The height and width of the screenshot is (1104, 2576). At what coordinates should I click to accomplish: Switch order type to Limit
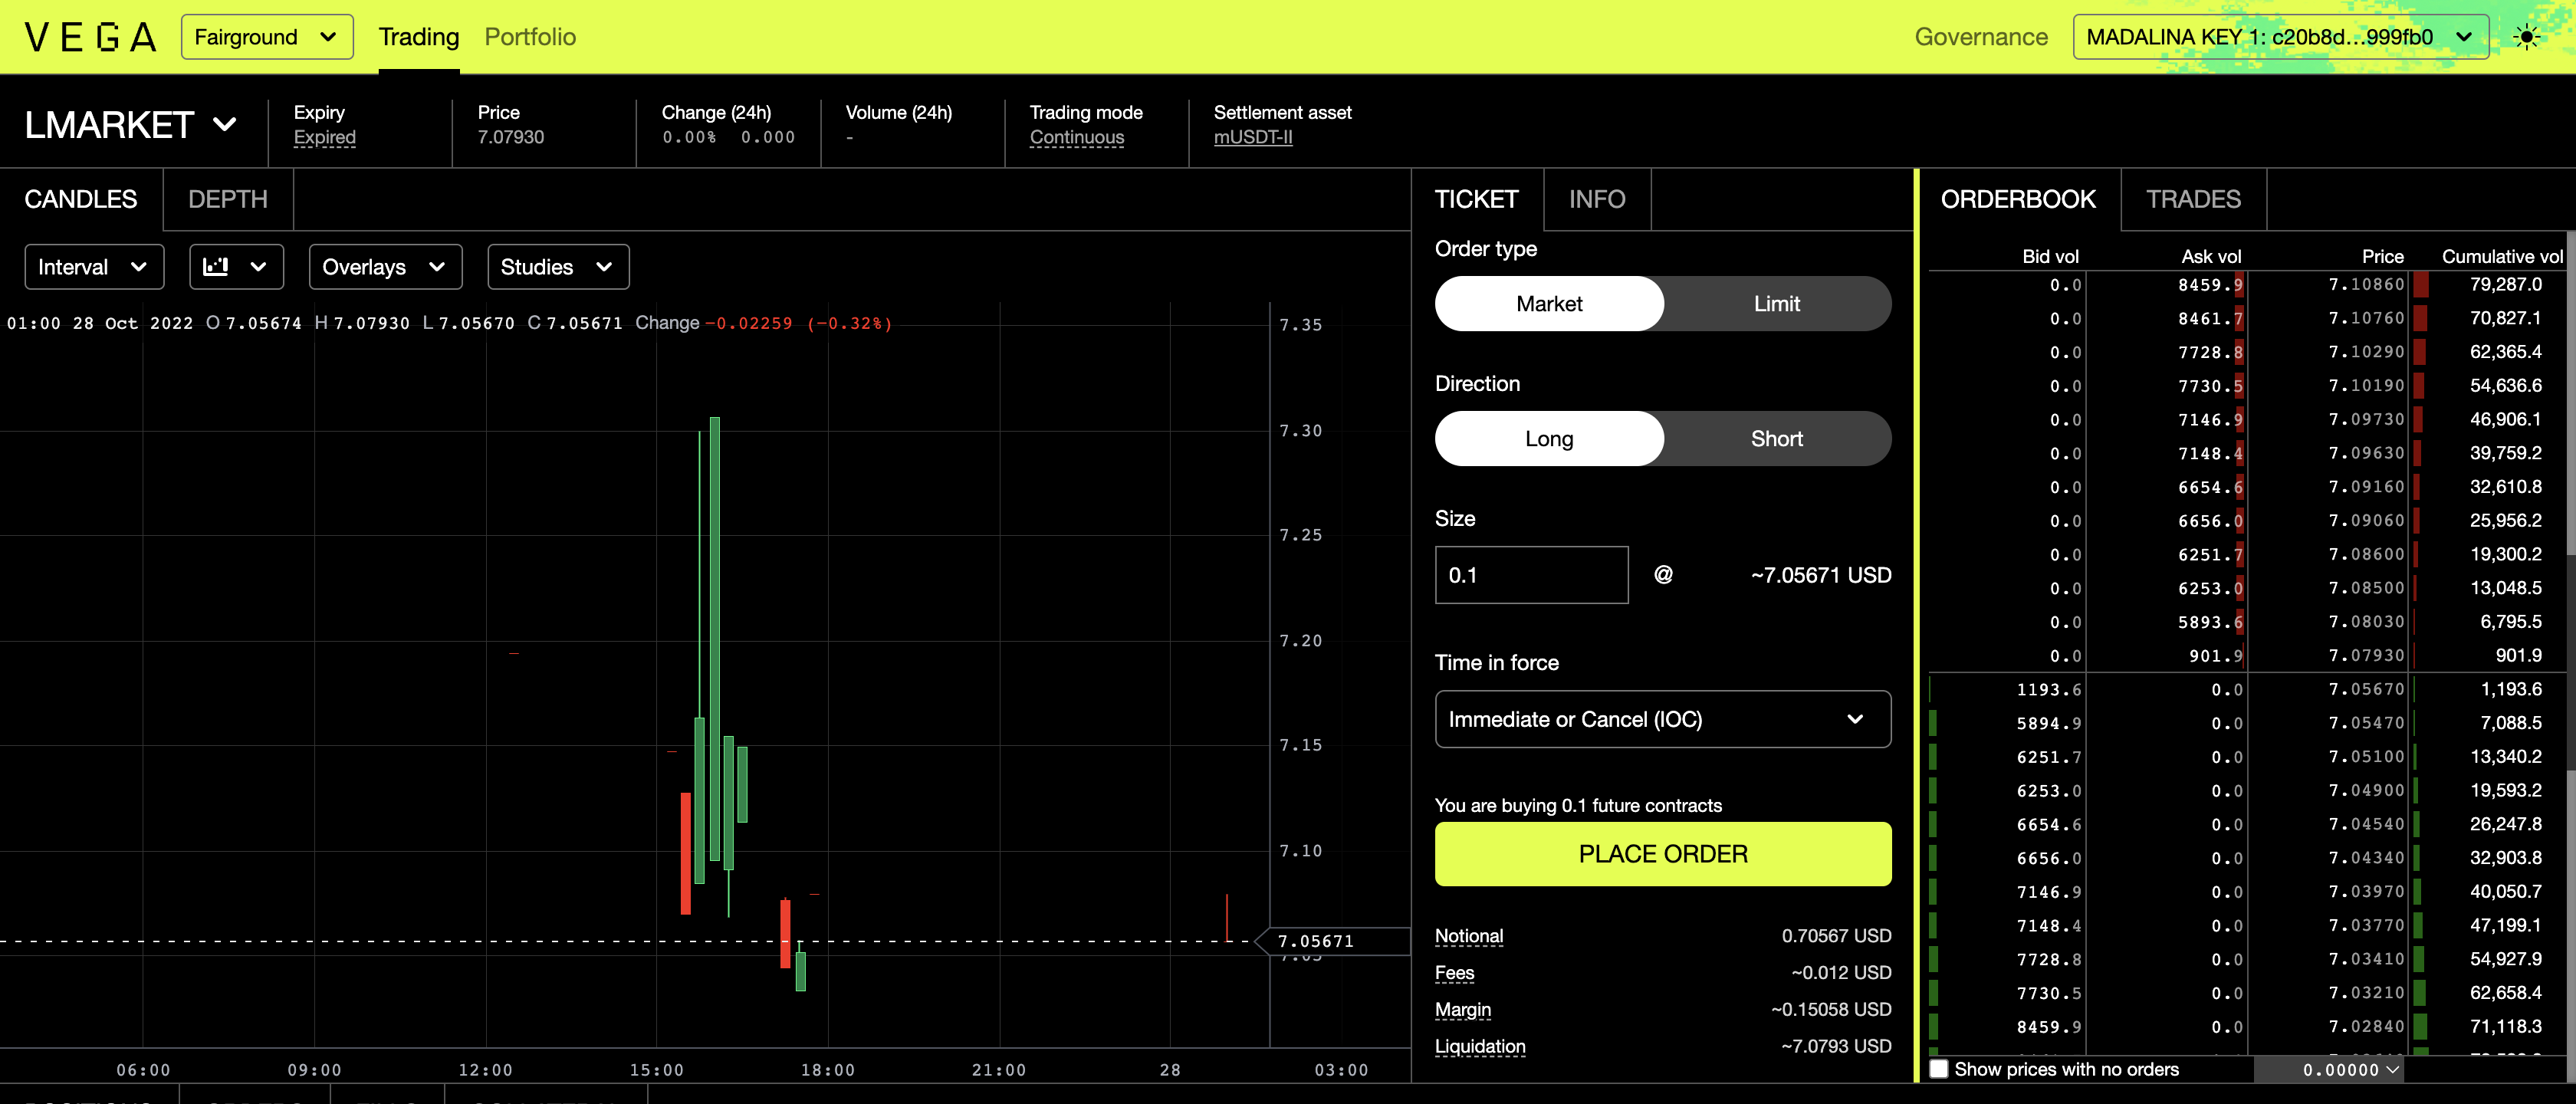pos(1776,303)
